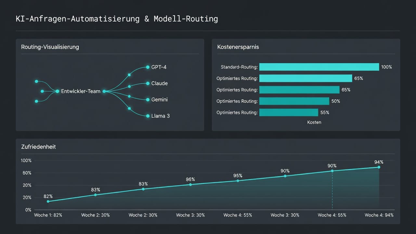Click the GPT-4 node in routing diagram
This screenshot has height=234, width=416.
[148, 67]
